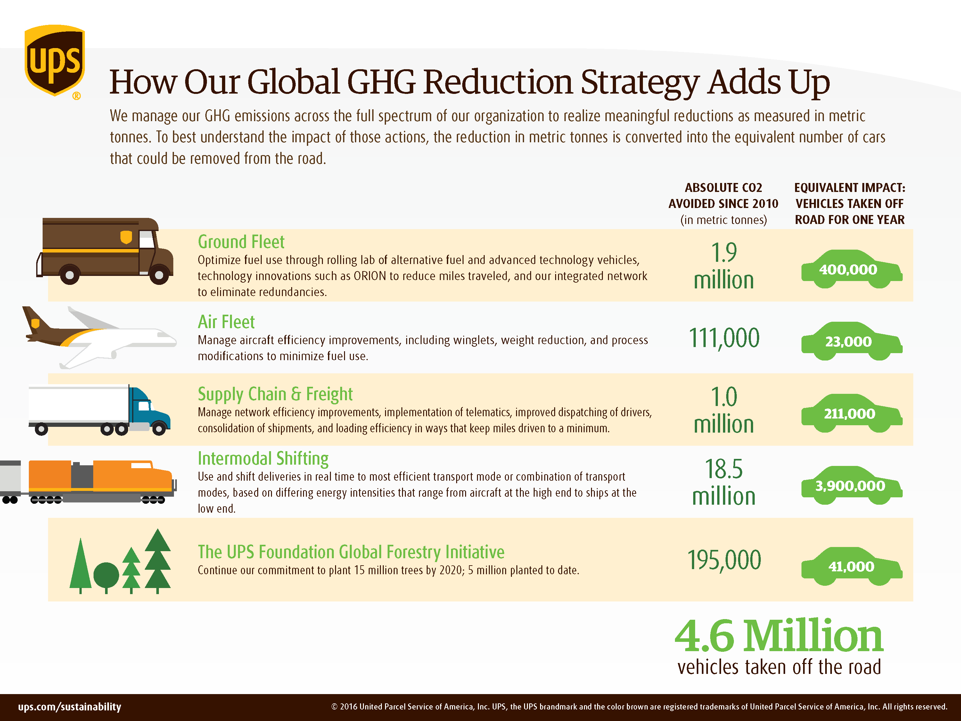Click the green car showing 400,000
Image resolution: width=961 pixels, height=721 pixels.
[x=851, y=269]
